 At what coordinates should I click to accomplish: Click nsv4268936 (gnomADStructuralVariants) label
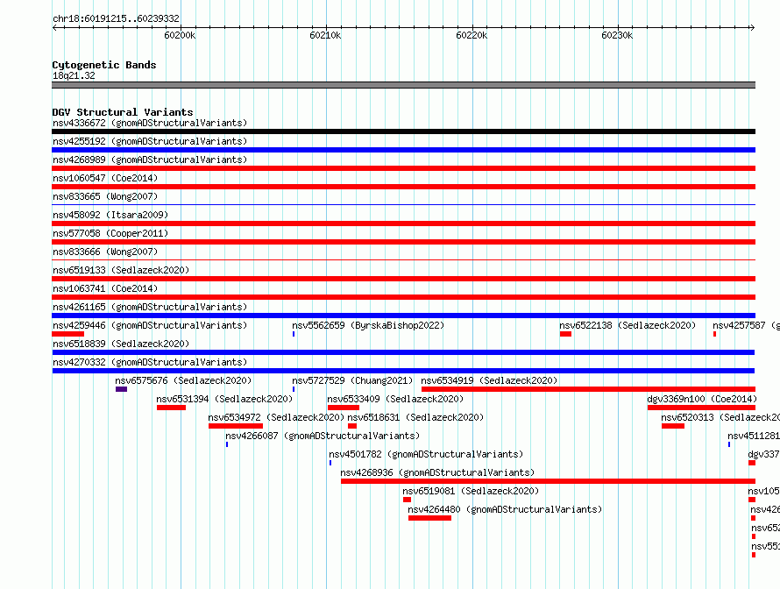(437, 472)
